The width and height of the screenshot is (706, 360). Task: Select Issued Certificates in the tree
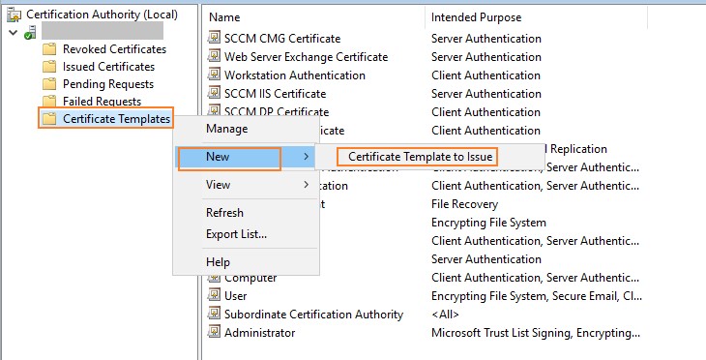pyautogui.click(x=108, y=66)
